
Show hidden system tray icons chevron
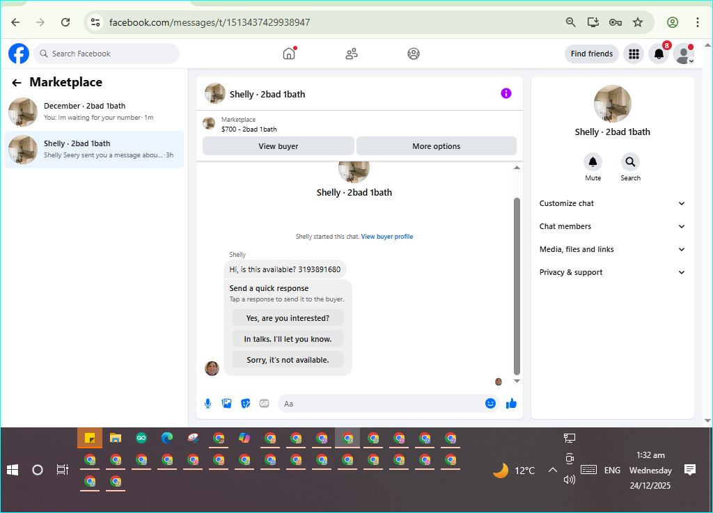click(552, 471)
